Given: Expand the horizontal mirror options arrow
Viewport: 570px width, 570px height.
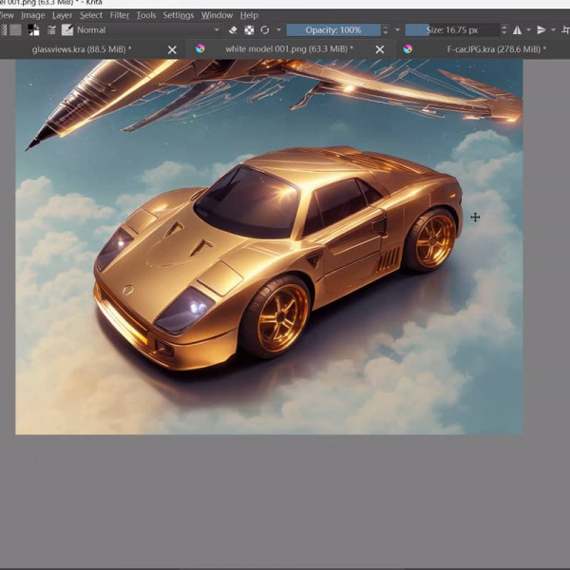Looking at the screenshot, I should click(x=529, y=30).
